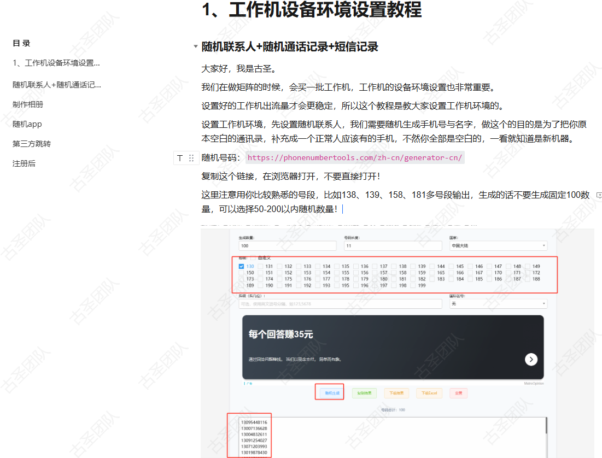
Task: Navigate to 第三方跳转 in the outline
Action: pyautogui.click(x=32, y=144)
